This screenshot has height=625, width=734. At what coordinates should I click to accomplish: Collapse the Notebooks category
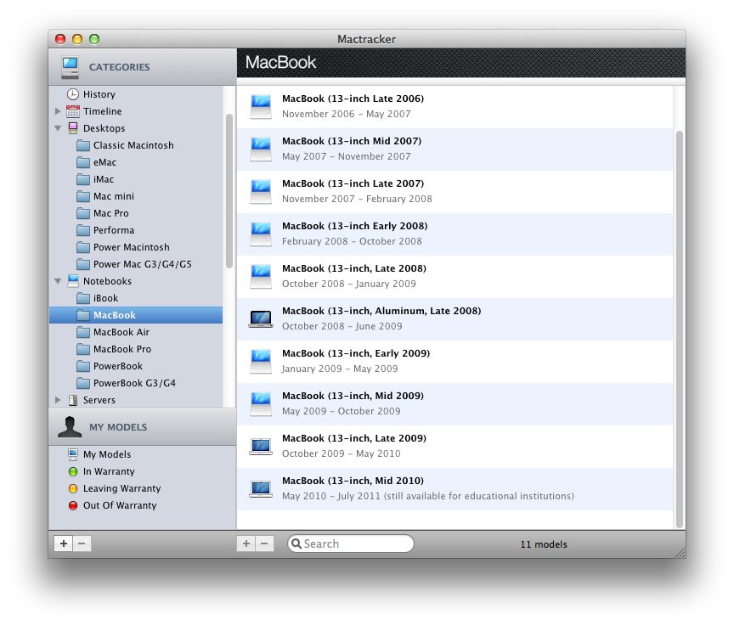pos(58,281)
